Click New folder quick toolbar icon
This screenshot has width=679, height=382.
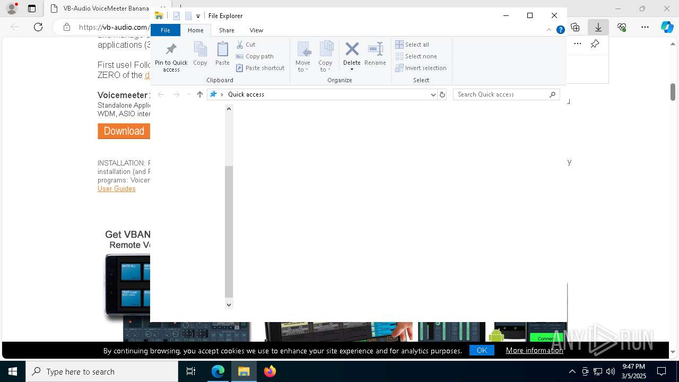pyautogui.click(x=188, y=16)
